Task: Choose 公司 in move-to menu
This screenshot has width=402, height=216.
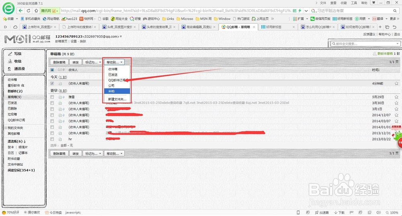Action: 117,86
